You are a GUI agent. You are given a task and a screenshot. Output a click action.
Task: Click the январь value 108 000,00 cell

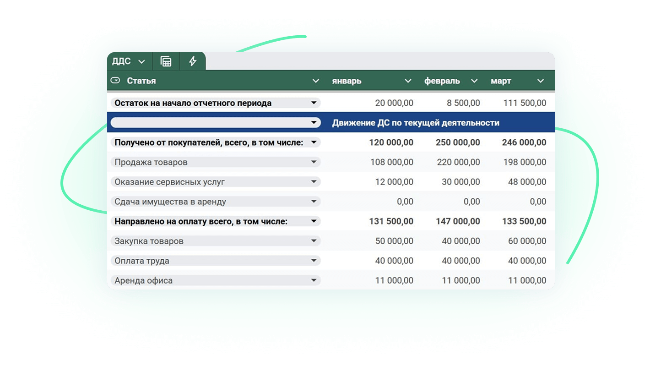394,162
